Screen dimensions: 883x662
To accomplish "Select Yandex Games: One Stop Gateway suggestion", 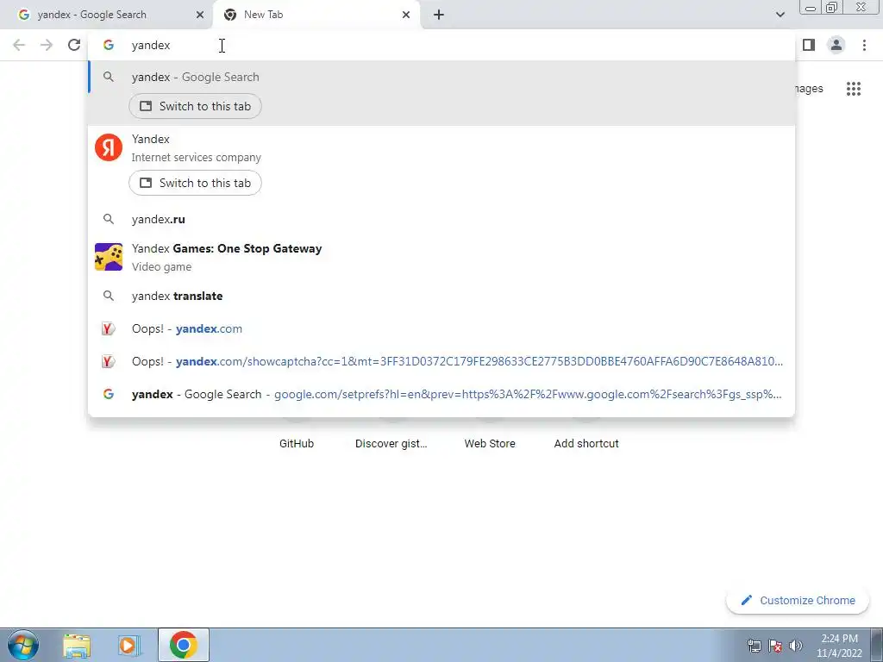I will click(x=441, y=257).
